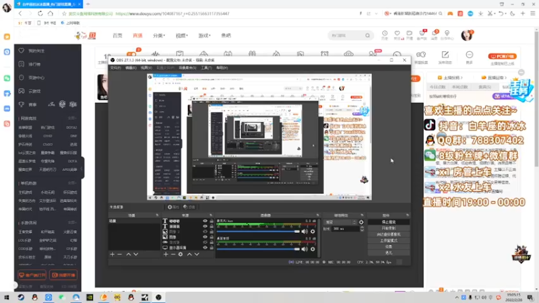Open the 场景集合(S) menu in OBS
Screen dimensions: 539x303
click(x=187, y=68)
